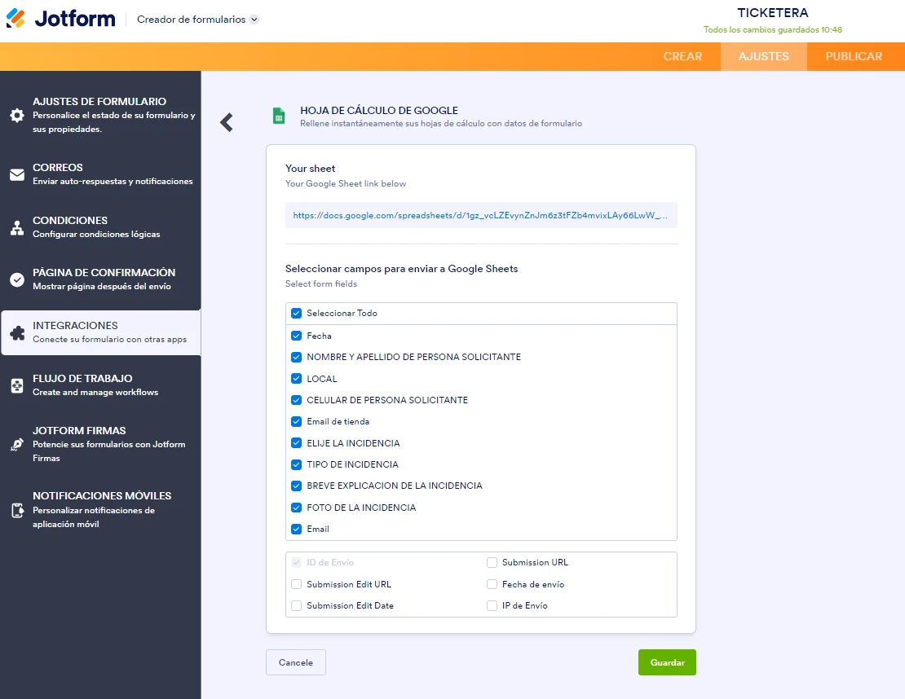Click the Jotform logo
The height and width of the screenshot is (699, 905).
pyautogui.click(x=61, y=20)
